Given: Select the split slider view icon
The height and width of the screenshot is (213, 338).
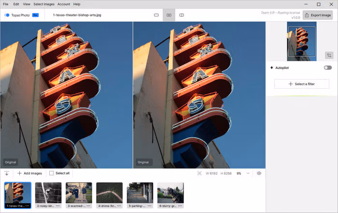Looking at the screenshot, I should [182, 15].
